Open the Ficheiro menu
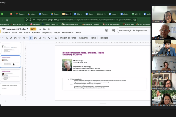Viewport: 176px width, 117px height. tap(6, 32)
